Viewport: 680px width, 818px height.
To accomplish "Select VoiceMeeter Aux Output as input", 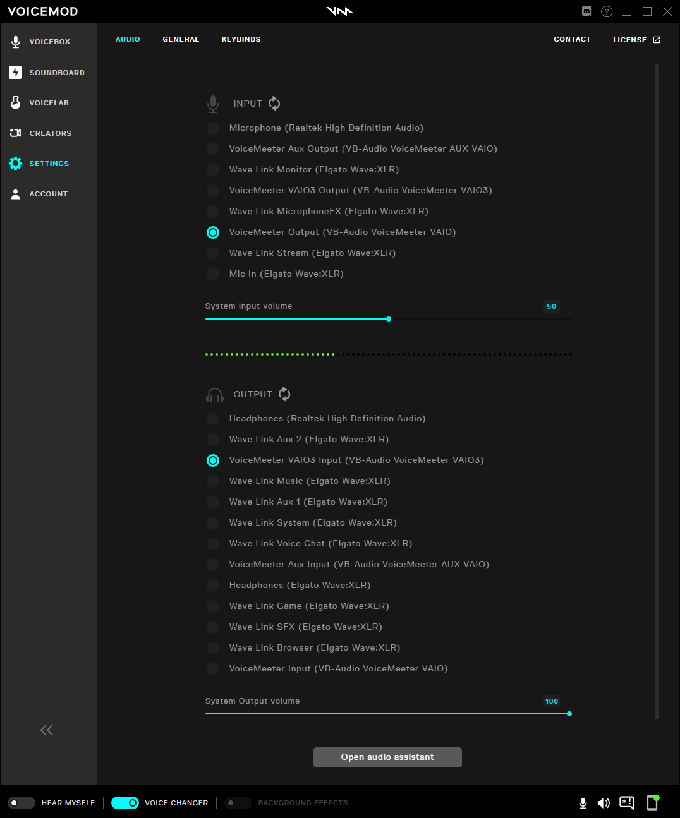I will pos(352,149).
